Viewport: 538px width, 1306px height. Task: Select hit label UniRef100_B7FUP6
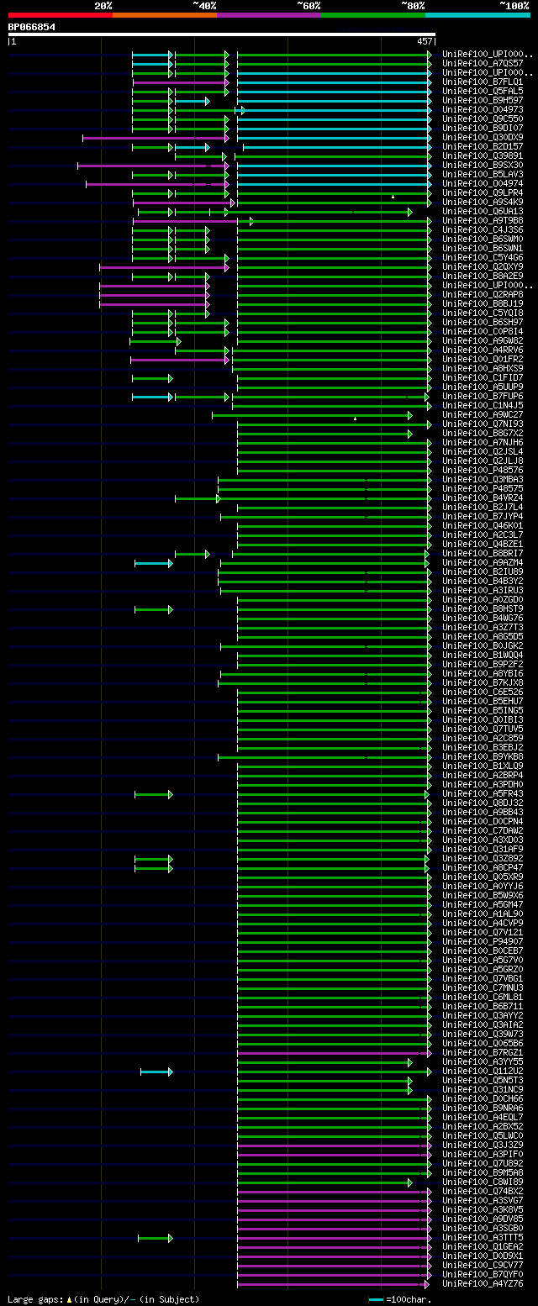(483, 396)
